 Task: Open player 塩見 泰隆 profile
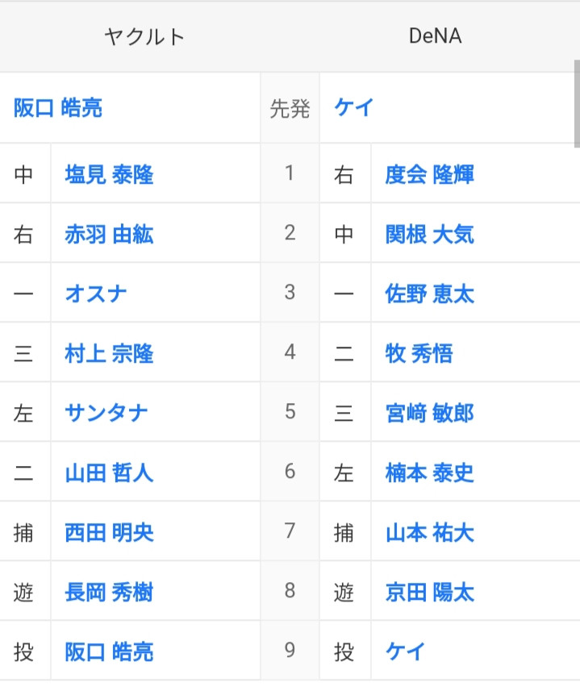click(x=110, y=174)
